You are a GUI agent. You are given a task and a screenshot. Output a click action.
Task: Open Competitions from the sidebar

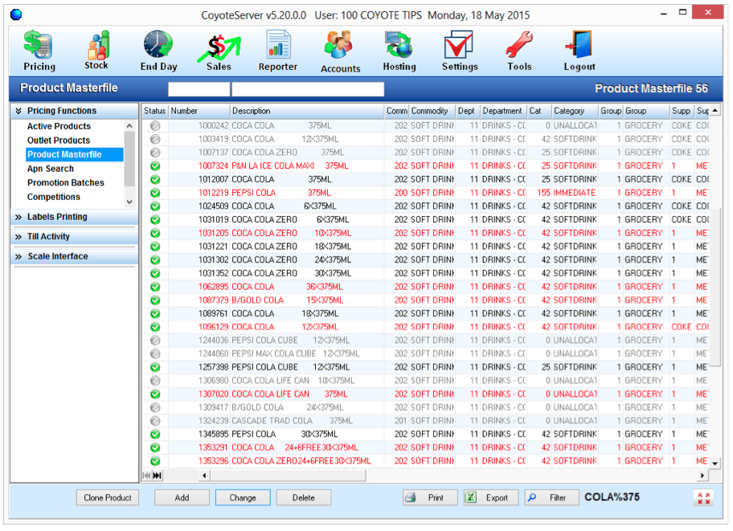pos(53,198)
